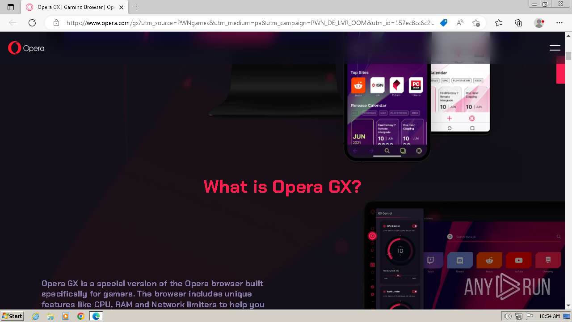Click the page vertical scrollbar thumb
The width and height of the screenshot is (572, 322).
568,56
